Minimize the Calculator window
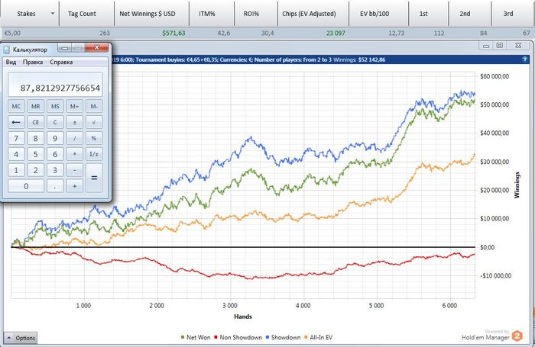This screenshot has width=535, height=347. click(64, 48)
